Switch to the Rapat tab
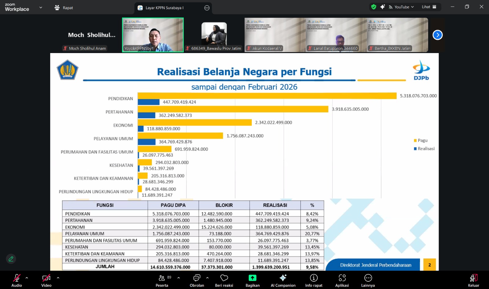The image size is (489, 289). point(64,8)
